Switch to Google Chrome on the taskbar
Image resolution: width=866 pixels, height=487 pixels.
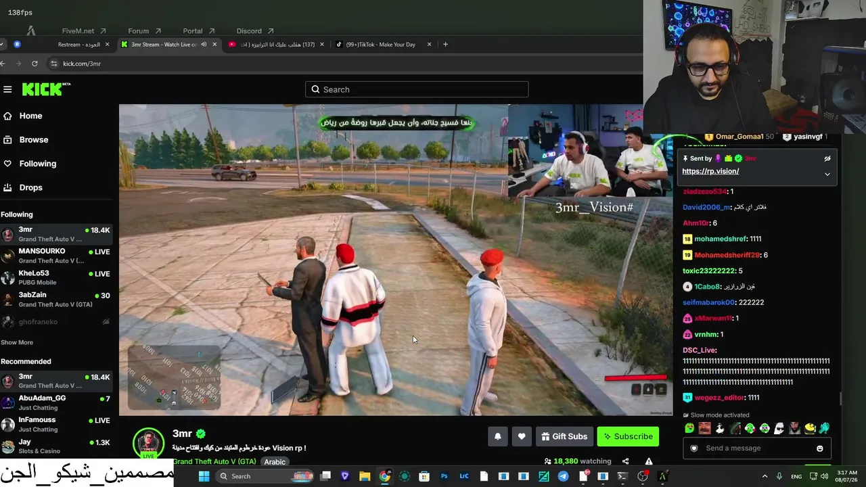(384, 476)
